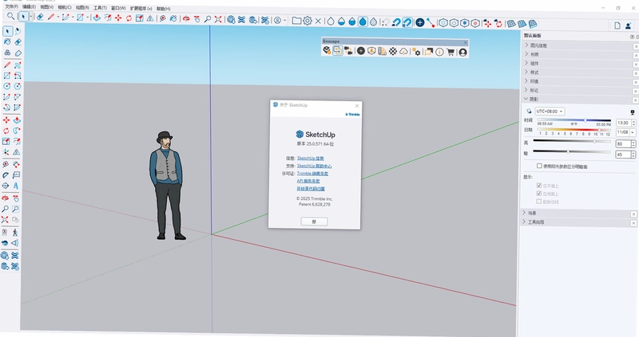Screen dimensions: 639x337
Task: Select the Lasso tool in left toolbar
Action: (18, 31)
